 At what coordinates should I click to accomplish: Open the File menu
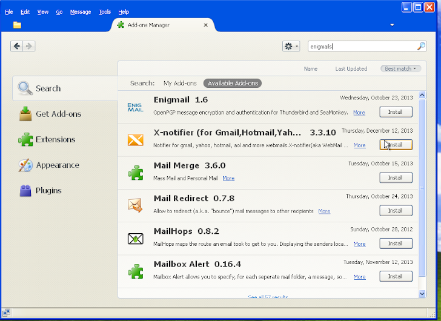coord(9,12)
